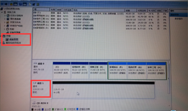This screenshot has height=111, width=188.
Task: Select the 网络工程 (E:) volume row
Action: pos(100,22)
